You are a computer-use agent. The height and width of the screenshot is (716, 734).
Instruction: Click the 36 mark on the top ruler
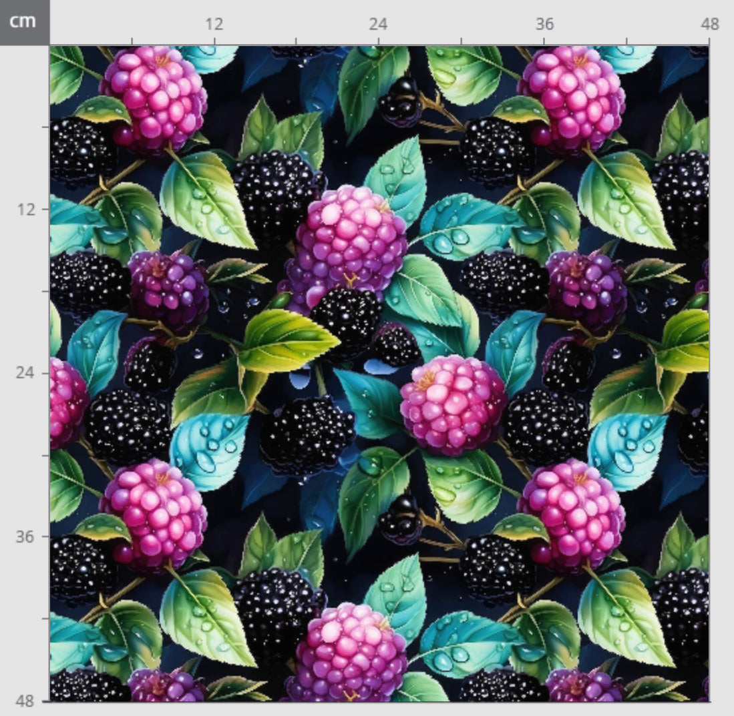(544, 25)
